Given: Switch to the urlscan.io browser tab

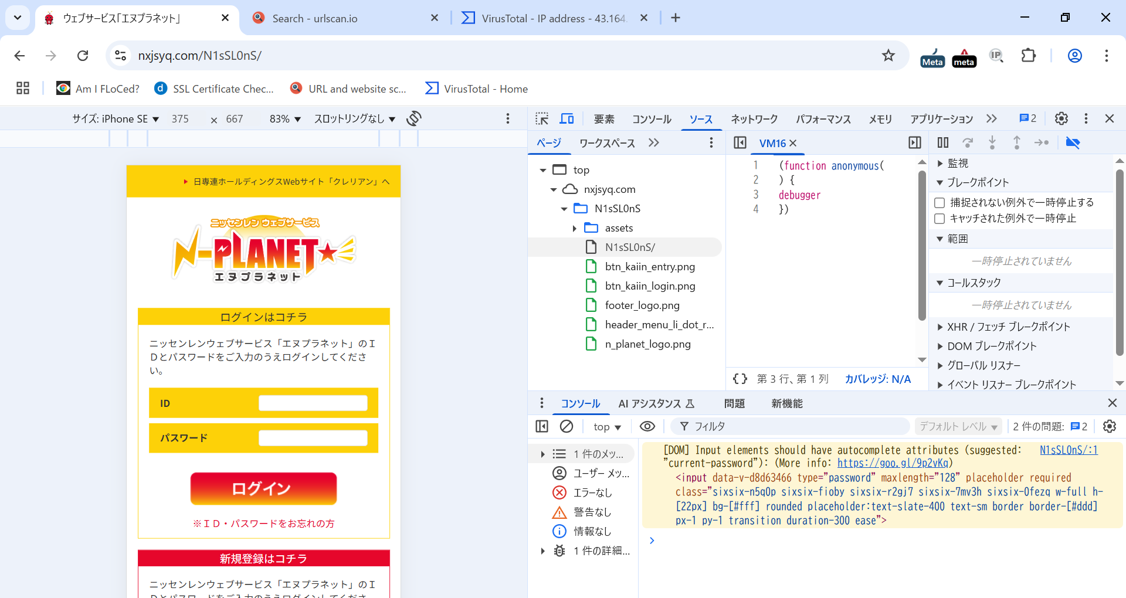Looking at the screenshot, I should click(x=346, y=18).
